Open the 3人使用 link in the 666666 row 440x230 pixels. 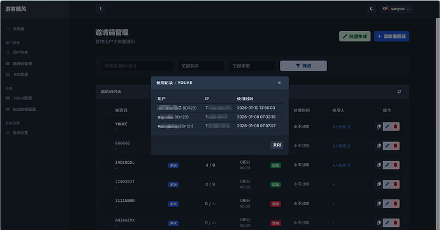tap(341, 146)
